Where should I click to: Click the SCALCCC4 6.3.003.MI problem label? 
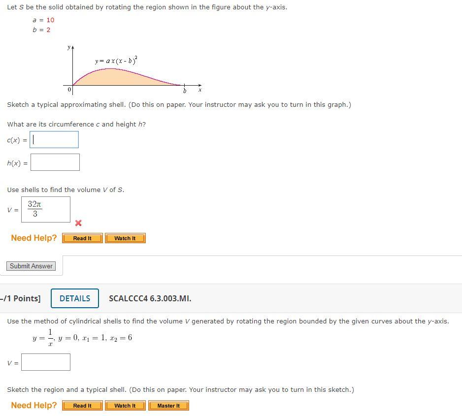(x=149, y=298)
